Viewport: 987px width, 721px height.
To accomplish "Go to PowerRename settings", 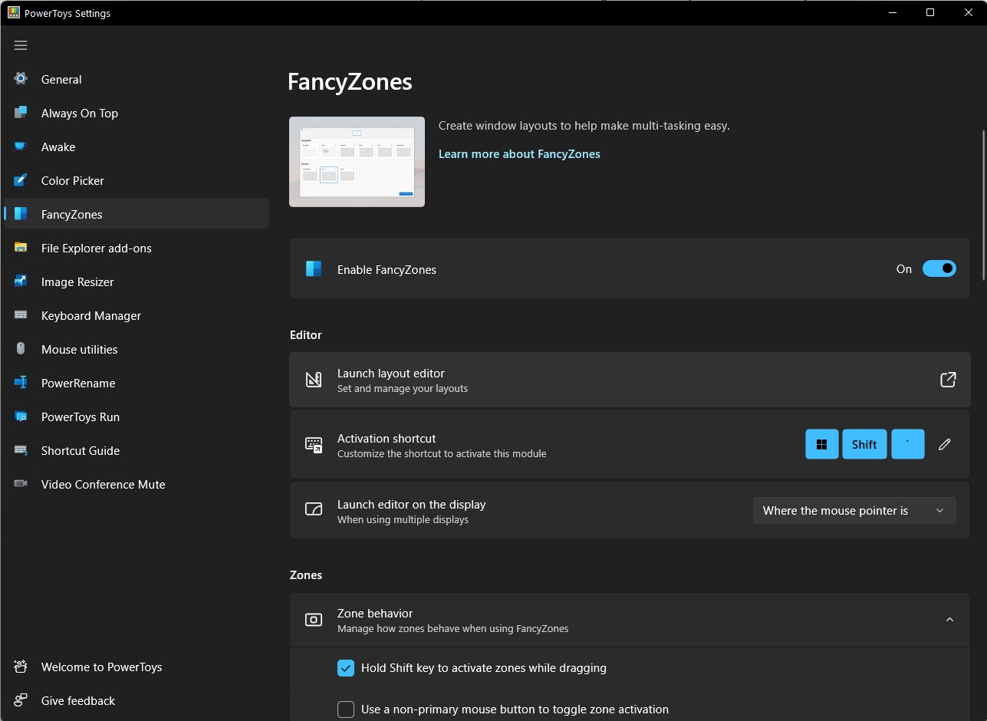I will coord(137,383).
